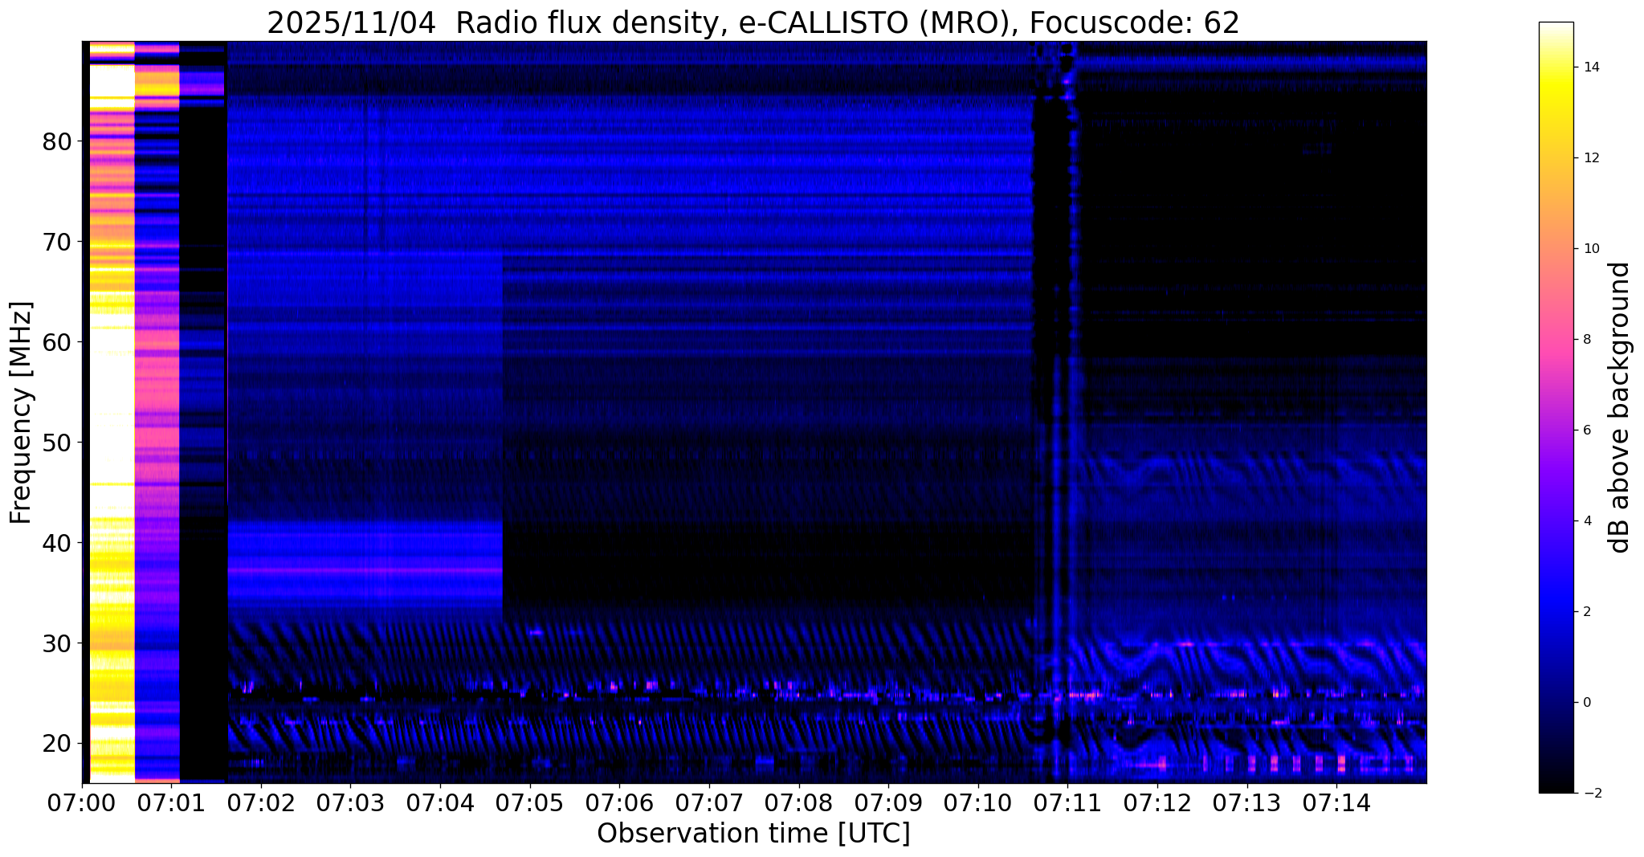The width and height of the screenshot is (1644, 857).
Task: Click the colorbar tick value 6
Action: coord(1585,431)
